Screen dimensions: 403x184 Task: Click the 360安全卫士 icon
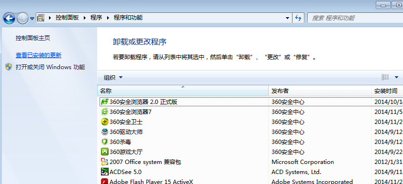(105, 122)
